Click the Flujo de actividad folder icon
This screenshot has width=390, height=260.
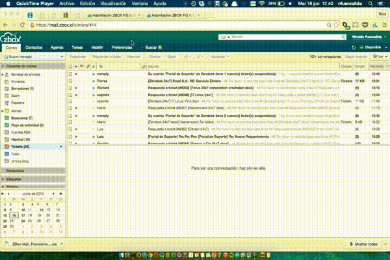pyautogui.click(x=6, y=125)
